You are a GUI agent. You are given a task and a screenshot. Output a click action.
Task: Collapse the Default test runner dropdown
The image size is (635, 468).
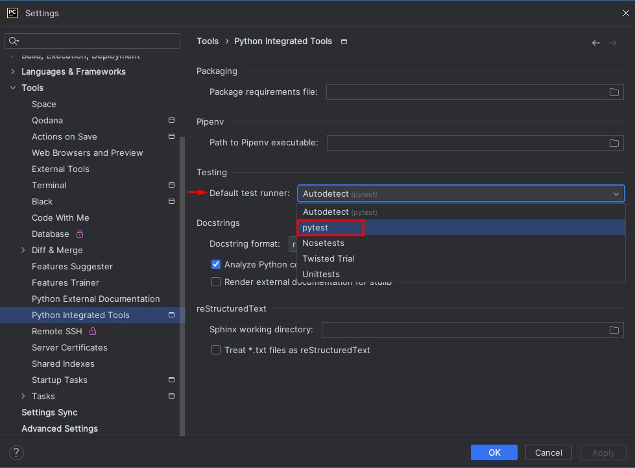pyautogui.click(x=616, y=193)
